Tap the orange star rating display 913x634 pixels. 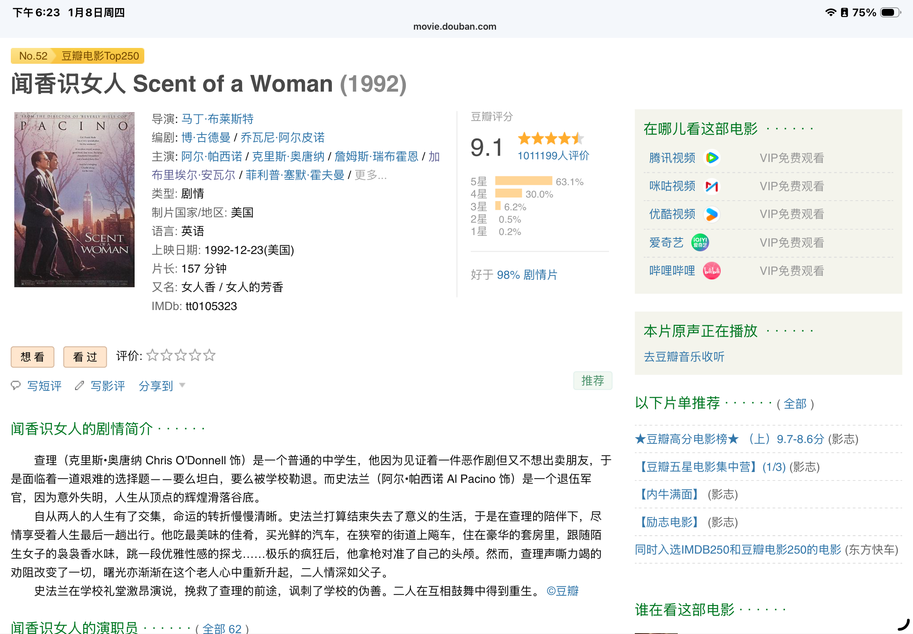[551, 139]
